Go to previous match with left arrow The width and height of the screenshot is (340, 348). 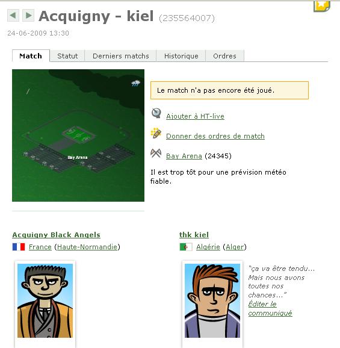click(13, 15)
